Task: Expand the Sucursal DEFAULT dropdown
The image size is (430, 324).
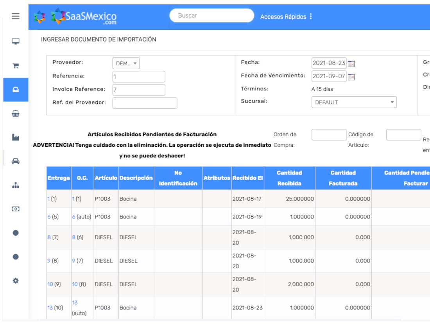Action: click(354, 102)
